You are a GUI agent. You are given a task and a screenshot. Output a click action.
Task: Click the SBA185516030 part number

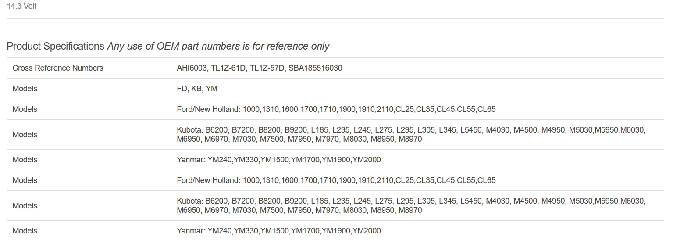(x=315, y=68)
